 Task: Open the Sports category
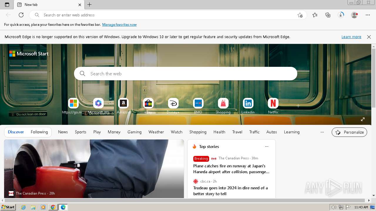pyautogui.click(x=80, y=132)
